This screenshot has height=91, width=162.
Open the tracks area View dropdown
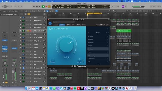tap(39, 11)
